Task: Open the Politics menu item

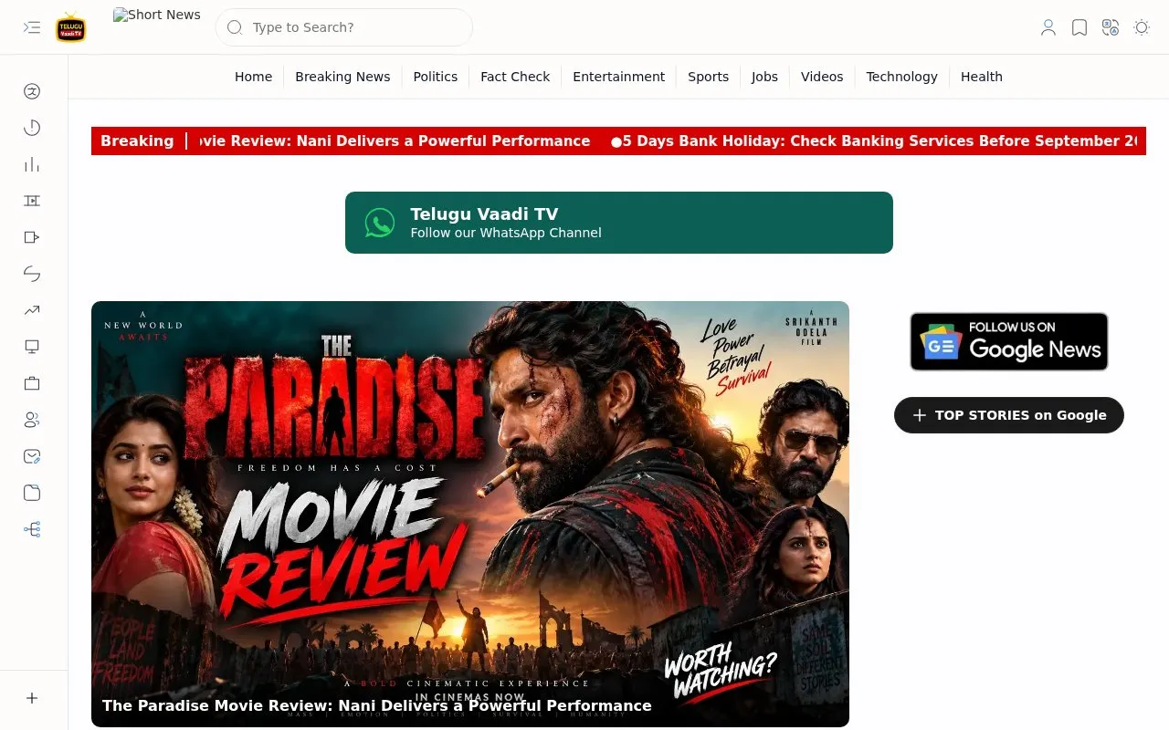Action: pyautogui.click(x=435, y=77)
